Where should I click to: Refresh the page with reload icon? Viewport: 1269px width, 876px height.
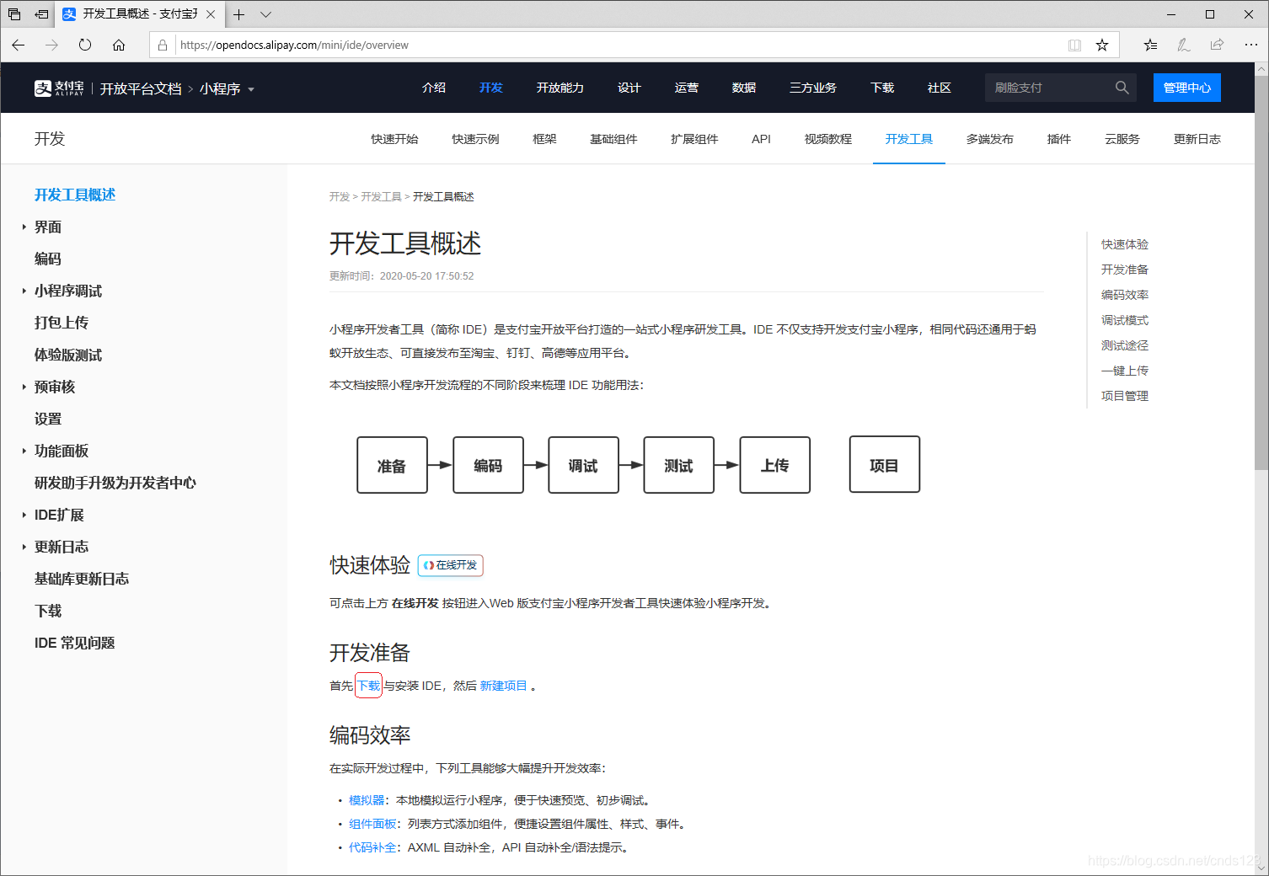(x=85, y=45)
